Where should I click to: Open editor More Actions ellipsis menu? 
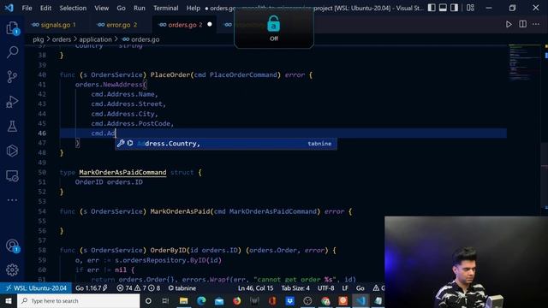click(x=536, y=24)
